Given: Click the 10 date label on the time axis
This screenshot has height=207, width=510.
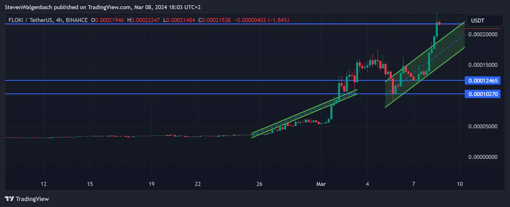Looking at the screenshot, I should [x=460, y=184].
